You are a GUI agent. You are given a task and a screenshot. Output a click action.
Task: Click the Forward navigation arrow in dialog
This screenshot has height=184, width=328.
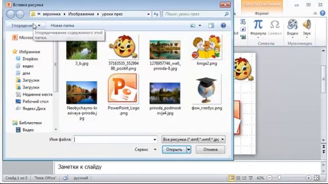click(20, 14)
